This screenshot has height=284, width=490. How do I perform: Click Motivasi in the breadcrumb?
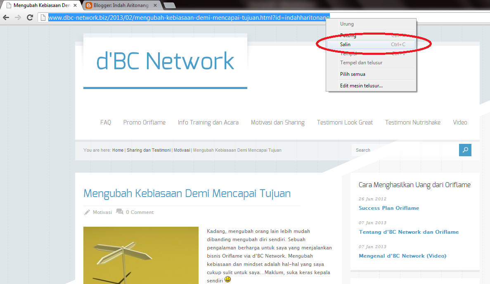(x=182, y=150)
